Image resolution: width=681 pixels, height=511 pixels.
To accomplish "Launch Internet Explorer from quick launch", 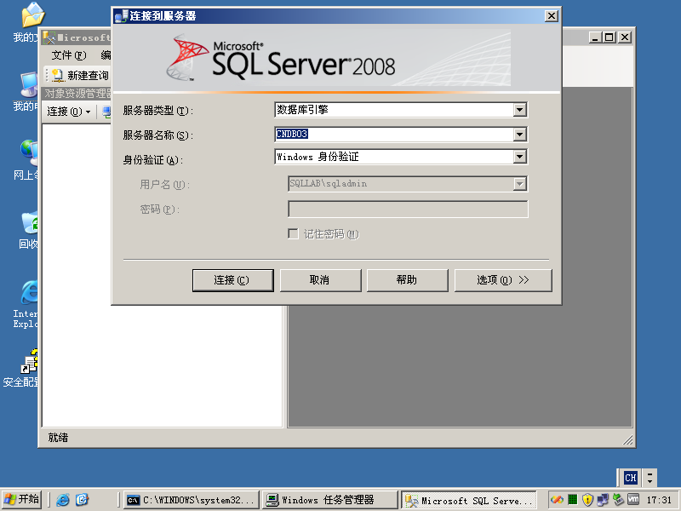I will pos(62,500).
